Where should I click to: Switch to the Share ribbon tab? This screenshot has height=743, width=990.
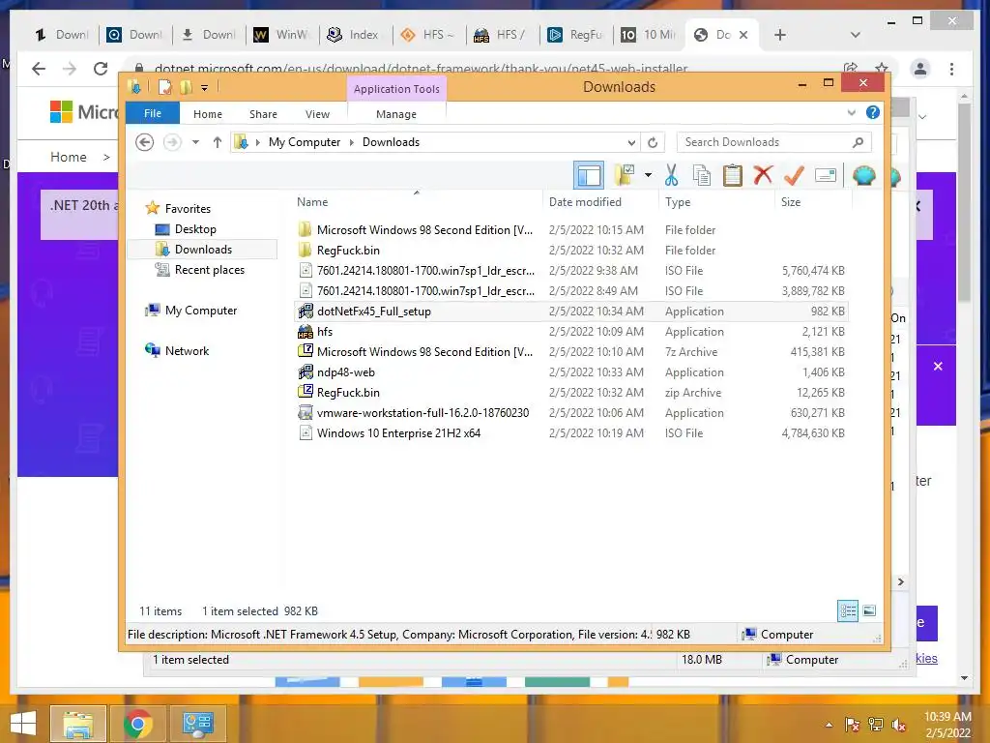pyautogui.click(x=263, y=114)
